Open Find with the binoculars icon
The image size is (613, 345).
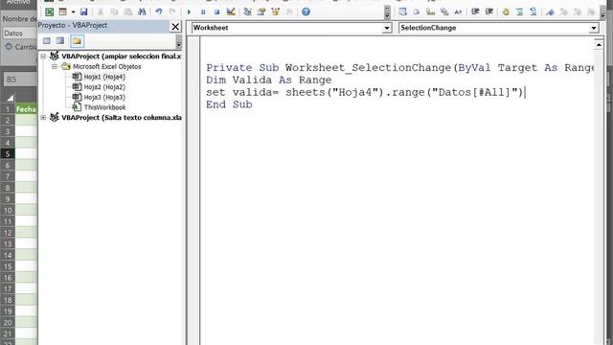tap(142, 11)
